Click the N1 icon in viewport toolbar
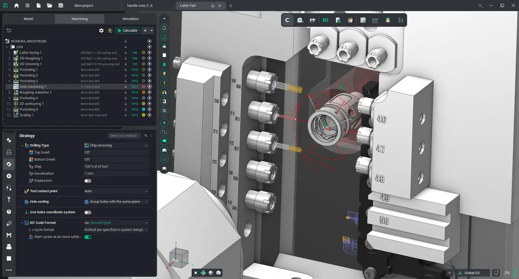Screen dimensions: 519x279 pyautogui.click(x=325, y=20)
